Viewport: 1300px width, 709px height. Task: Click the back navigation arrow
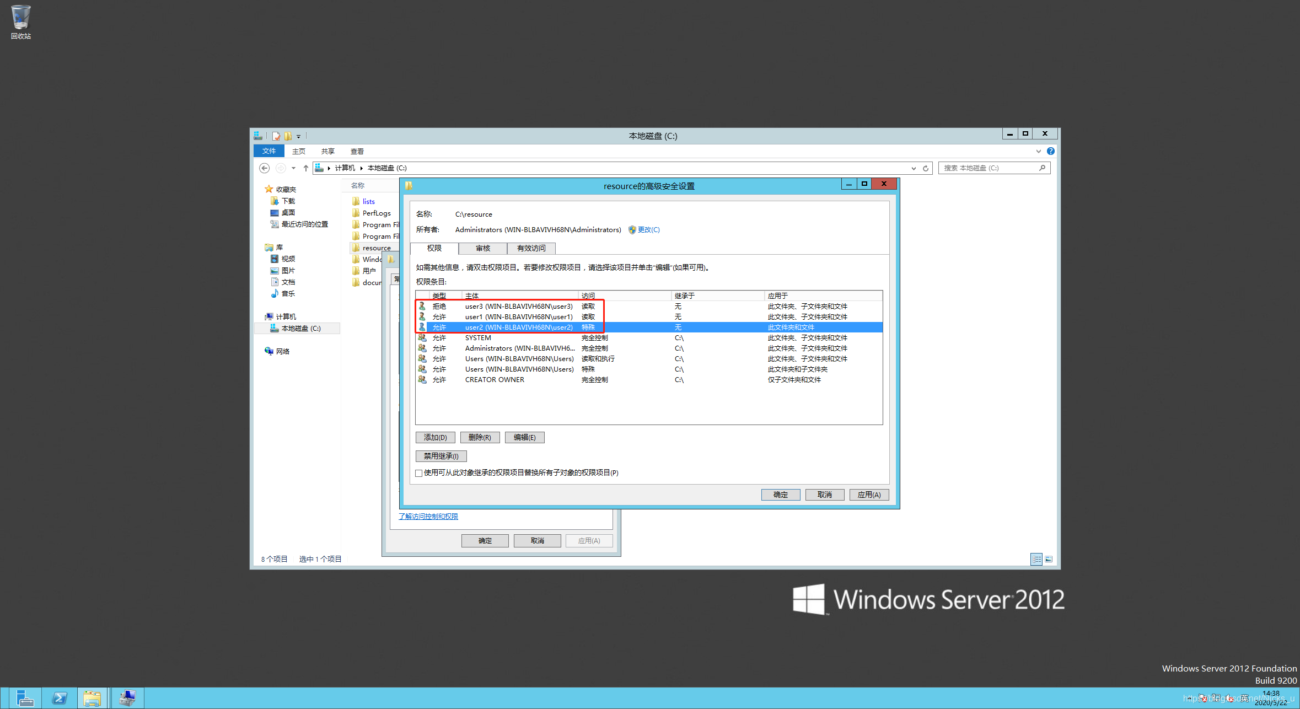265,168
